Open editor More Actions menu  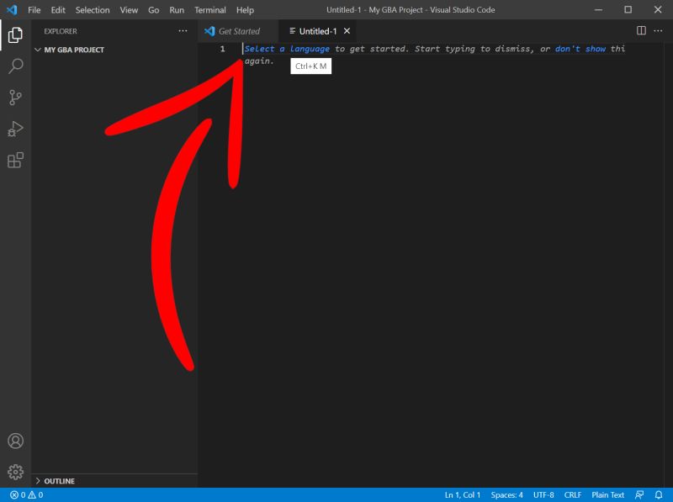point(660,31)
